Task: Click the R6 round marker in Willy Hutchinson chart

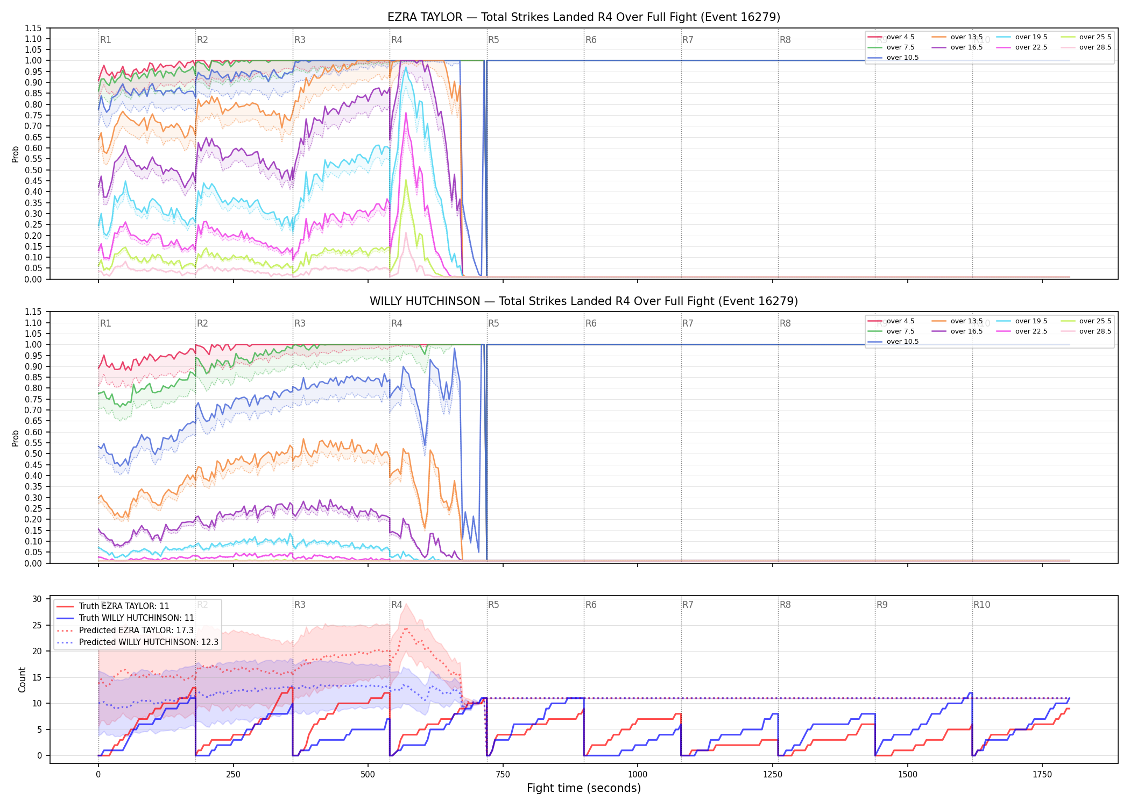Action: (x=591, y=323)
